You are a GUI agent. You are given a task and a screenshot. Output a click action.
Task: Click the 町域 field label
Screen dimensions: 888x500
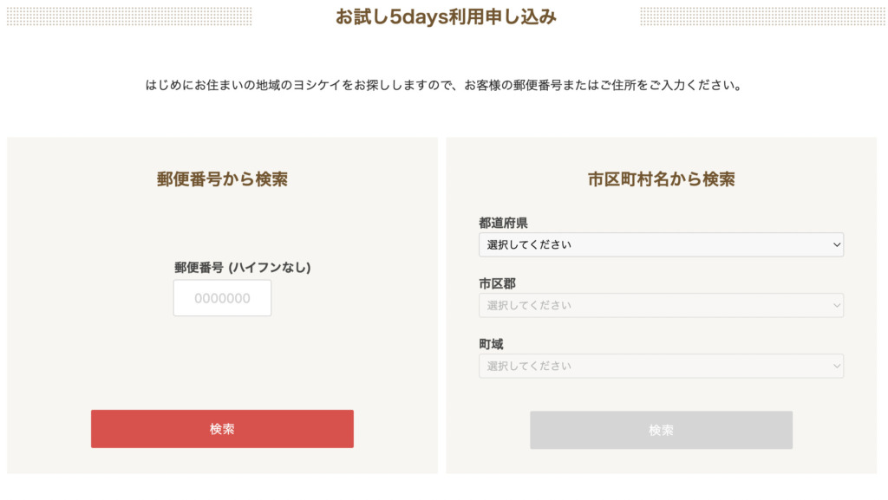click(x=491, y=344)
